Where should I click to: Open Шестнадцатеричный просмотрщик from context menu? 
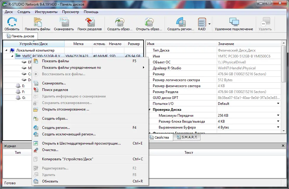click(x=90, y=143)
